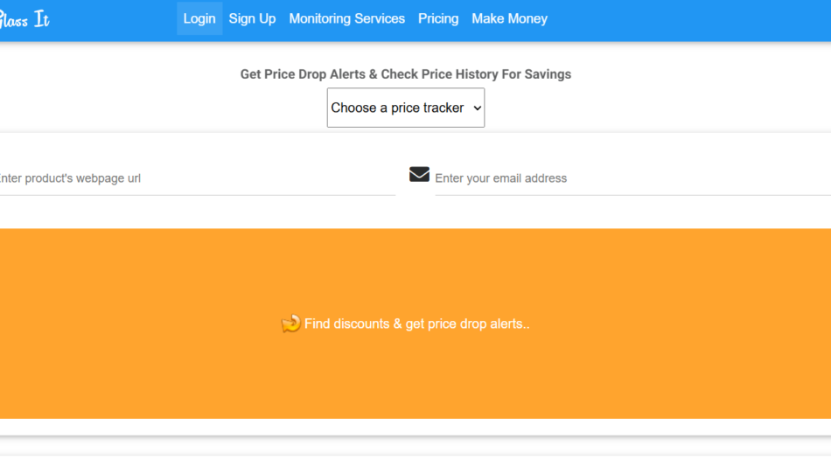This screenshot has height=467, width=831.
Task: Navigate to the Pricing page
Action: 438,18
